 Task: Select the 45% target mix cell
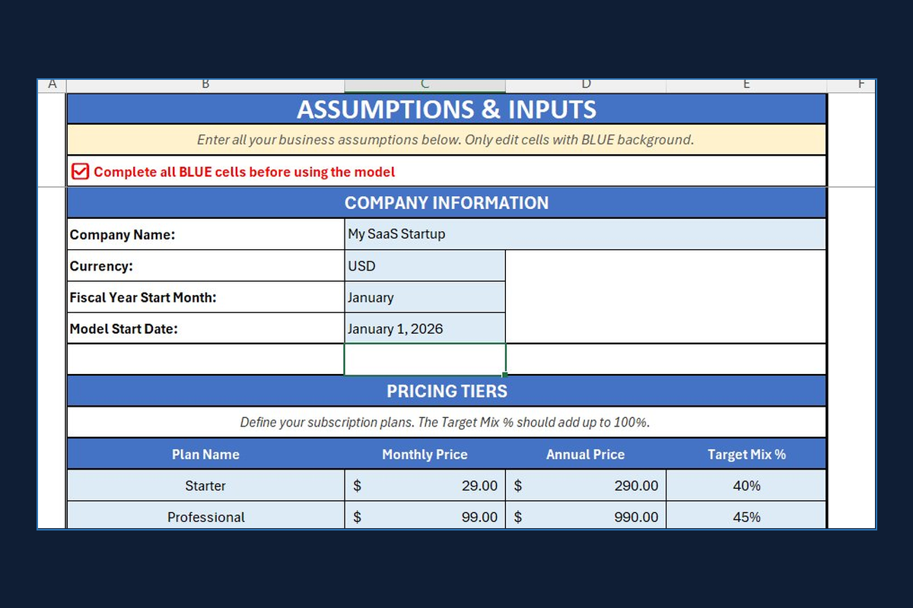coord(746,517)
